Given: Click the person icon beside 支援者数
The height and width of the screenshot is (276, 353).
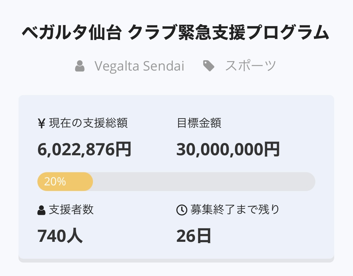Looking at the screenshot, I should pyautogui.click(x=41, y=210).
